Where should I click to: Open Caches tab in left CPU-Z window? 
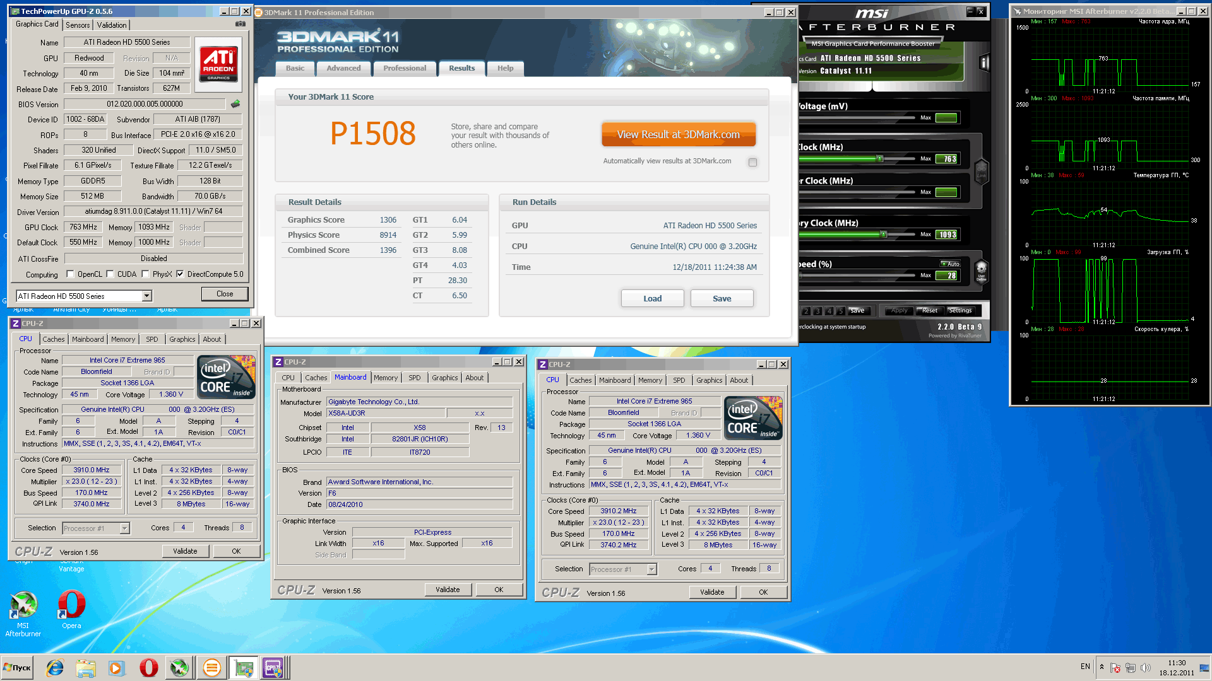[x=54, y=339]
